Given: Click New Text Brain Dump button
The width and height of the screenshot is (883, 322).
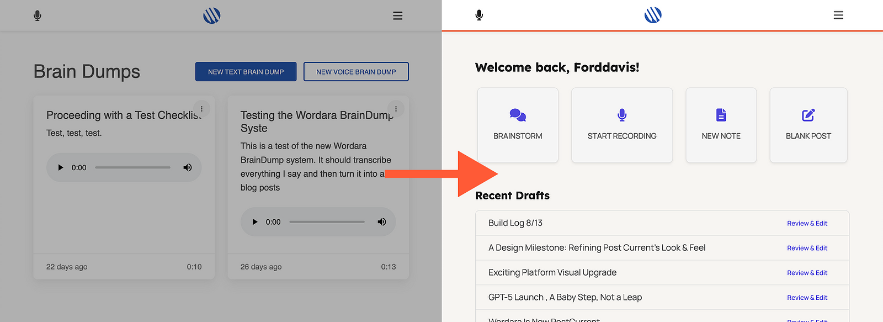Looking at the screenshot, I should pos(246,72).
